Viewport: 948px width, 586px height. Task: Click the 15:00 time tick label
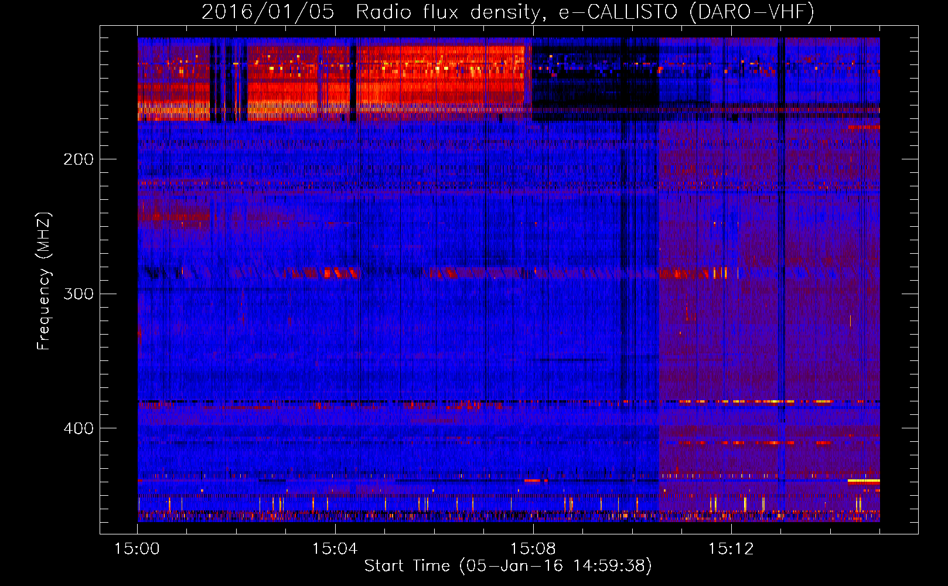(x=137, y=549)
